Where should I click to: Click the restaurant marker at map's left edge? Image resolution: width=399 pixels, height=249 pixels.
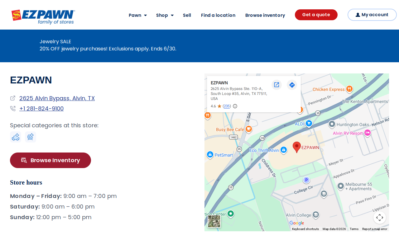pyautogui.click(x=208, y=115)
